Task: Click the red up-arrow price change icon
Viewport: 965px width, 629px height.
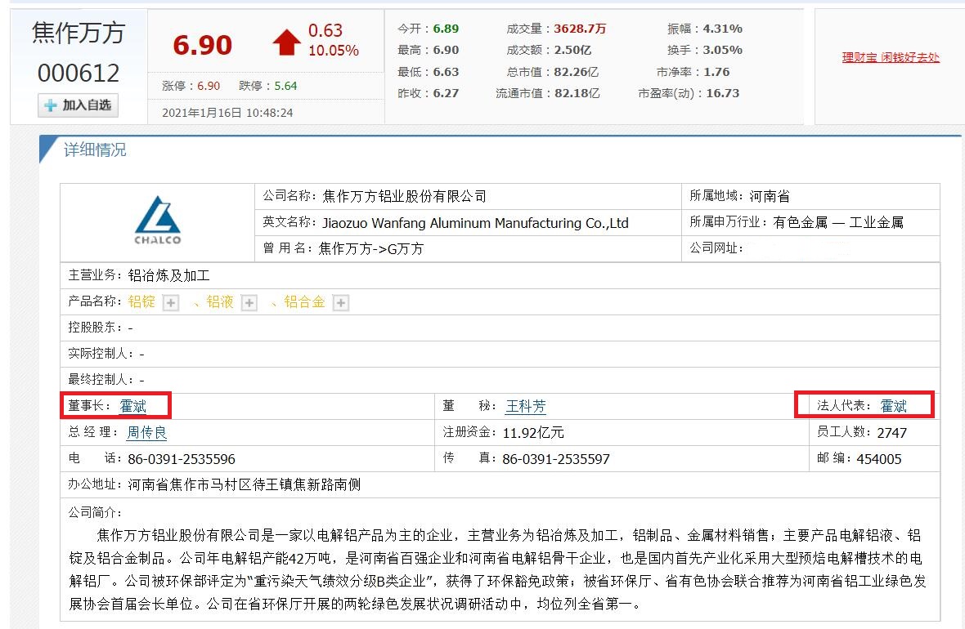Action: (286, 42)
